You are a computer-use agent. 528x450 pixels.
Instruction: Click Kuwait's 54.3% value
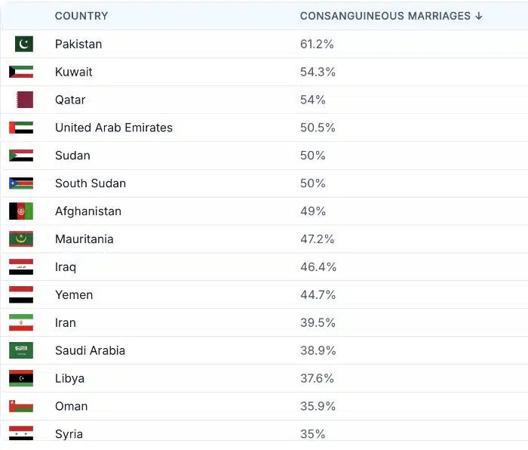click(318, 72)
